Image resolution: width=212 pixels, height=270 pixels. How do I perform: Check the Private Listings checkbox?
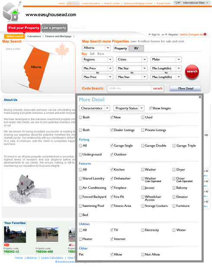pos(143,130)
